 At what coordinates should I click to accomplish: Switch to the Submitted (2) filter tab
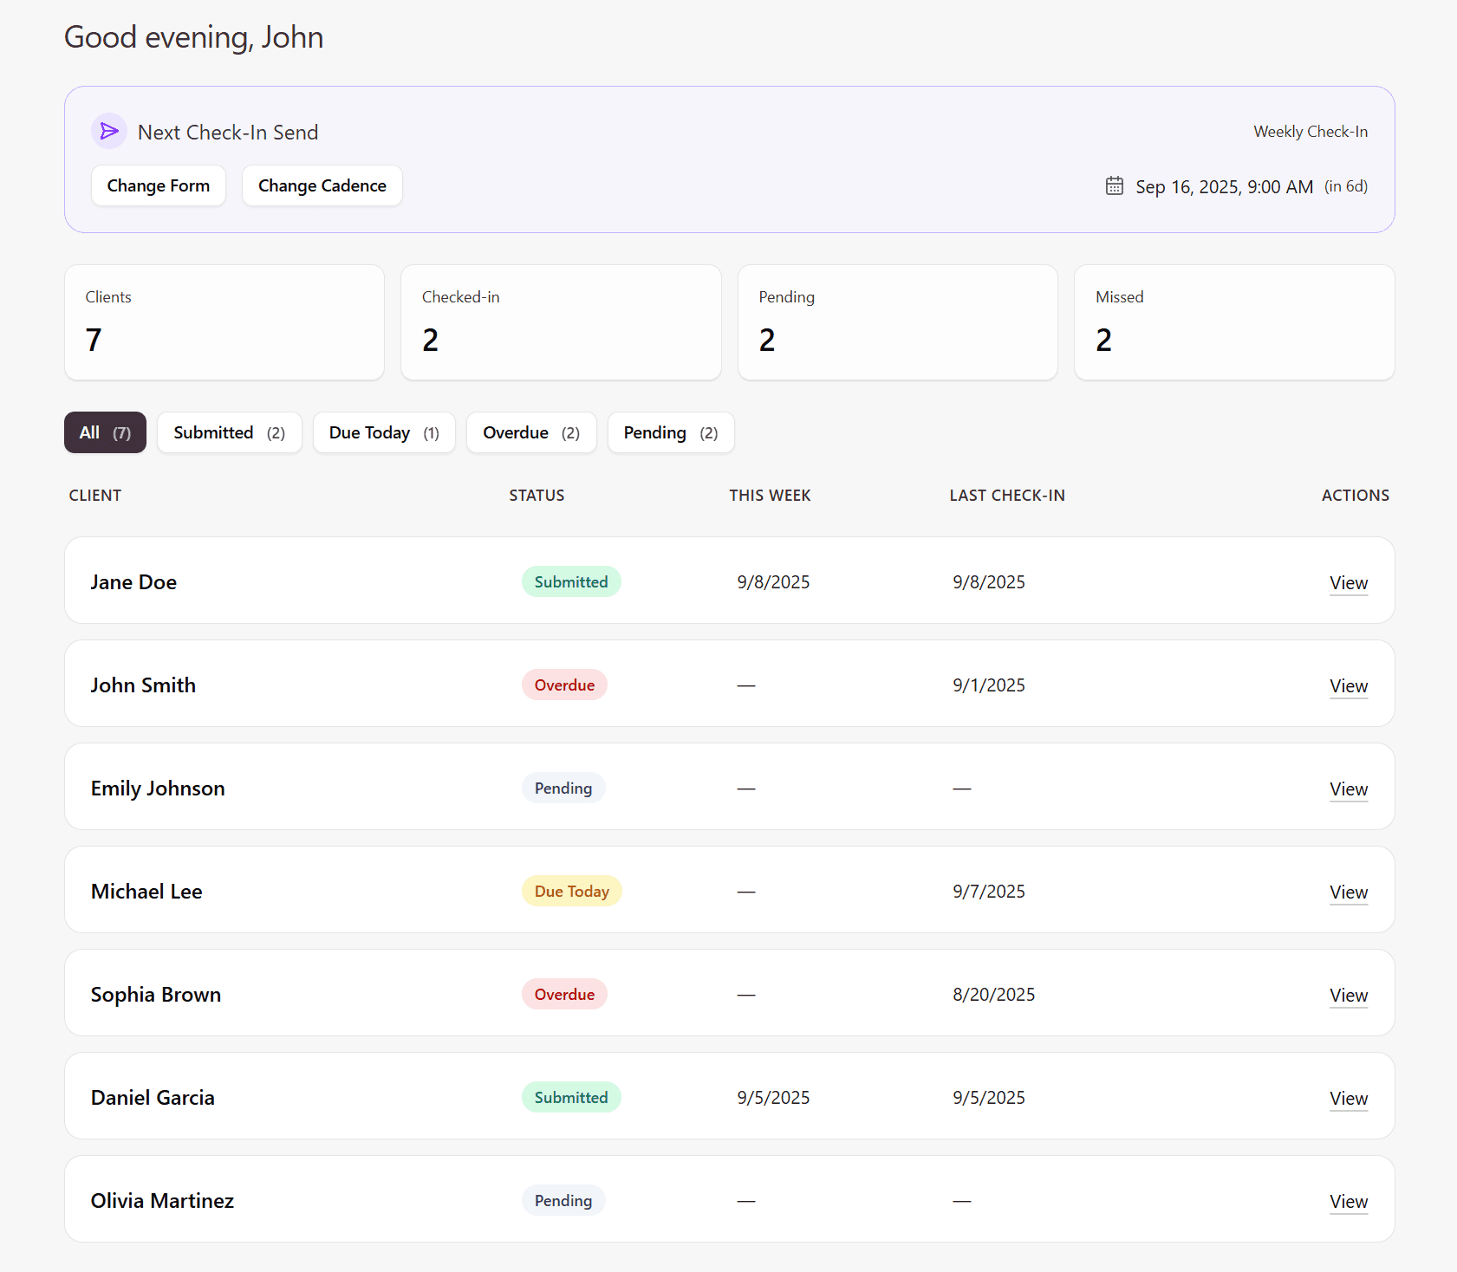(x=230, y=432)
